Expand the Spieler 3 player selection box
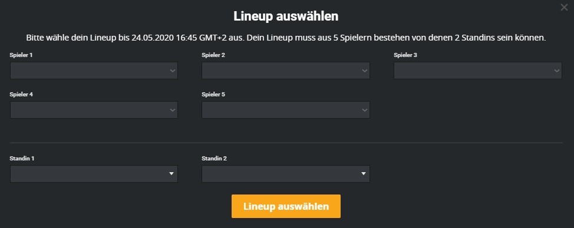Screen dimensions: 574x228 click(x=478, y=71)
